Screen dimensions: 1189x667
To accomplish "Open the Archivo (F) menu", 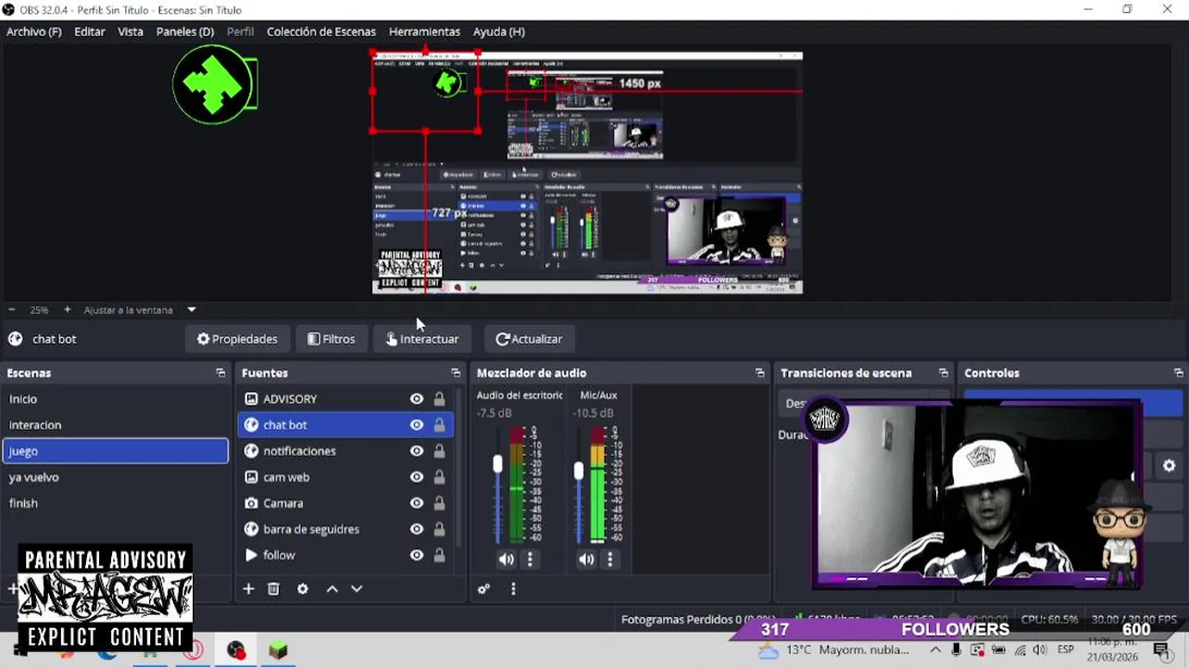I will [x=33, y=31].
